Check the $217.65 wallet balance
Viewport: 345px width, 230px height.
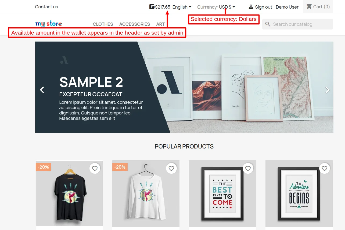pyautogui.click(x=163, y=7)
